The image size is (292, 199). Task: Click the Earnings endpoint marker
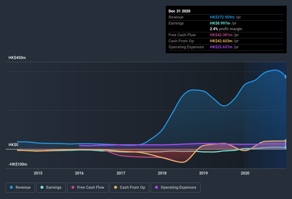pos(286,147)
